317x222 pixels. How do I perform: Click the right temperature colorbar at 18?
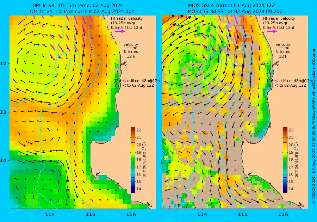[285, 160]
